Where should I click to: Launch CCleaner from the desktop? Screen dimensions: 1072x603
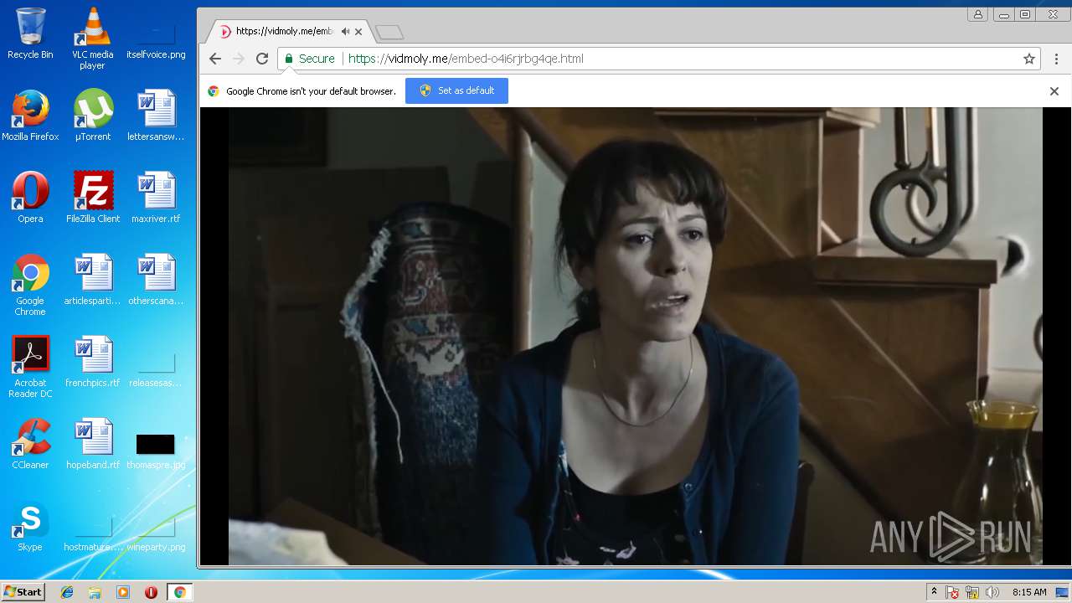click(x=30, y=444)
